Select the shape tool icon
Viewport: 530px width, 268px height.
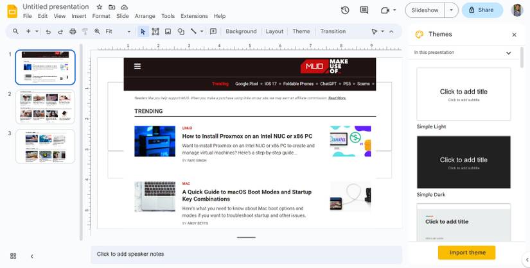tap(181, 31)
